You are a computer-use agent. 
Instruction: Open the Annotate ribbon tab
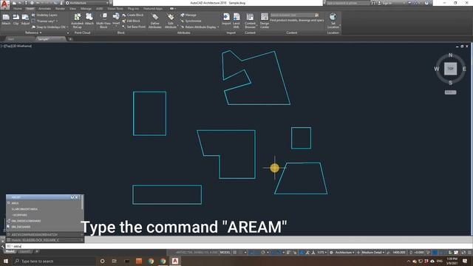point(44,9)
